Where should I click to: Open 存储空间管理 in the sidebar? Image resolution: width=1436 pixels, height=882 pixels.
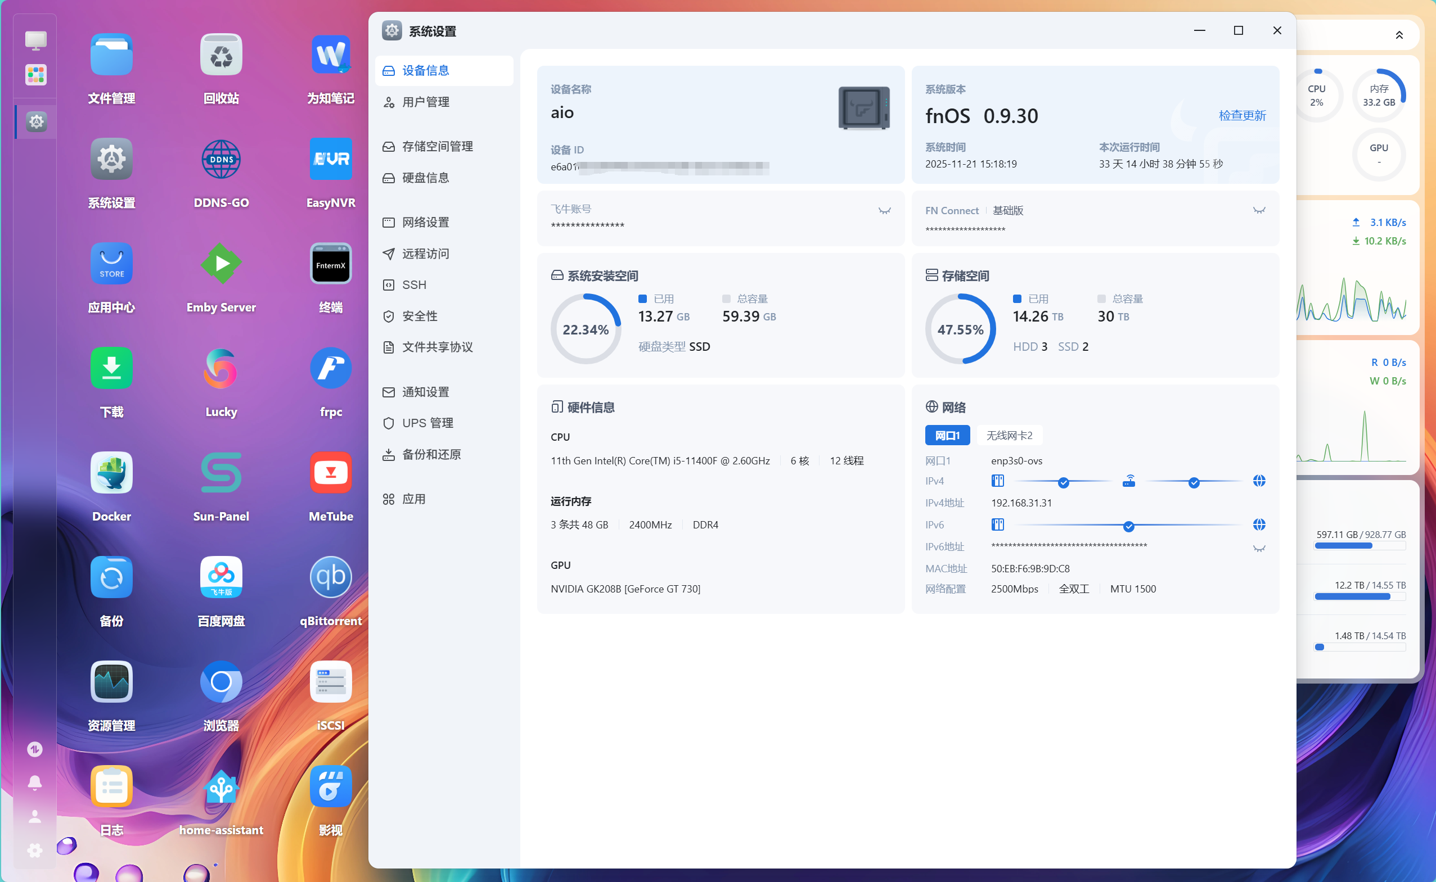437,146
